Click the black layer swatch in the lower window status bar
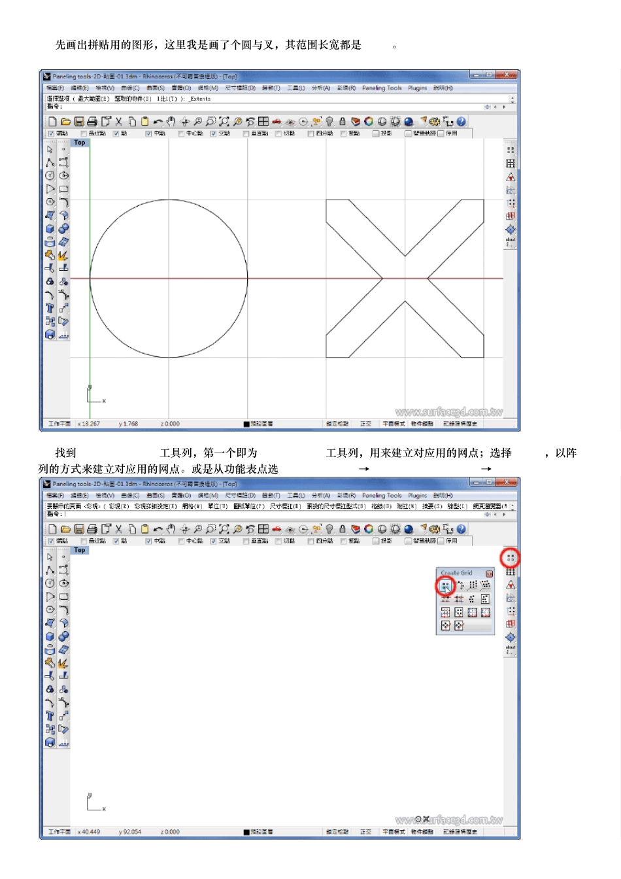The height and width of the screenshot is (879, 621). pos(246,832)
